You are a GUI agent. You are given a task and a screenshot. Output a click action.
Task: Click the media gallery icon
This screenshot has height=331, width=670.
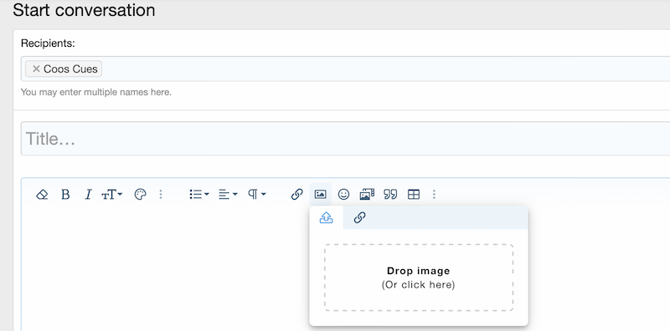367,195
